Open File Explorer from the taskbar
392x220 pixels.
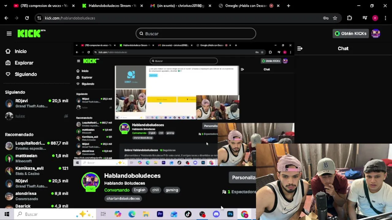pyautogui.click(x=146, y=214)
